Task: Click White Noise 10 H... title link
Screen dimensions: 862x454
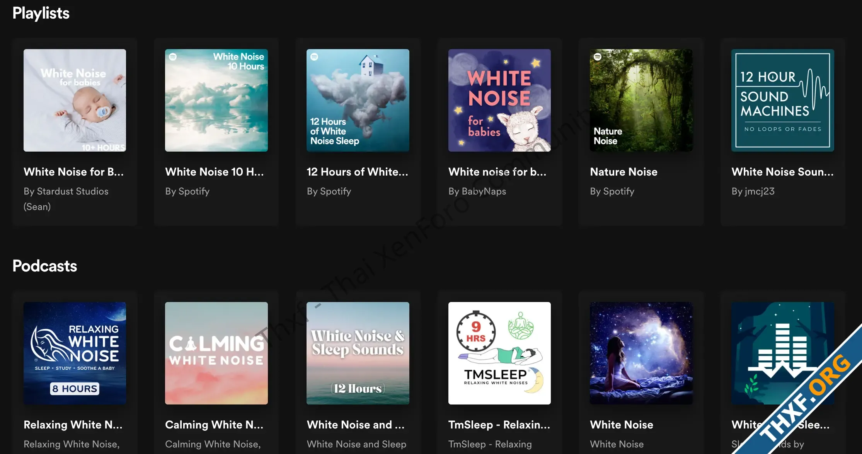Action: [214, 172]
